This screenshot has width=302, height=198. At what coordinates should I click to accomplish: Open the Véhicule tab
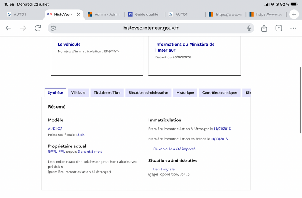(x=78, y=92)
